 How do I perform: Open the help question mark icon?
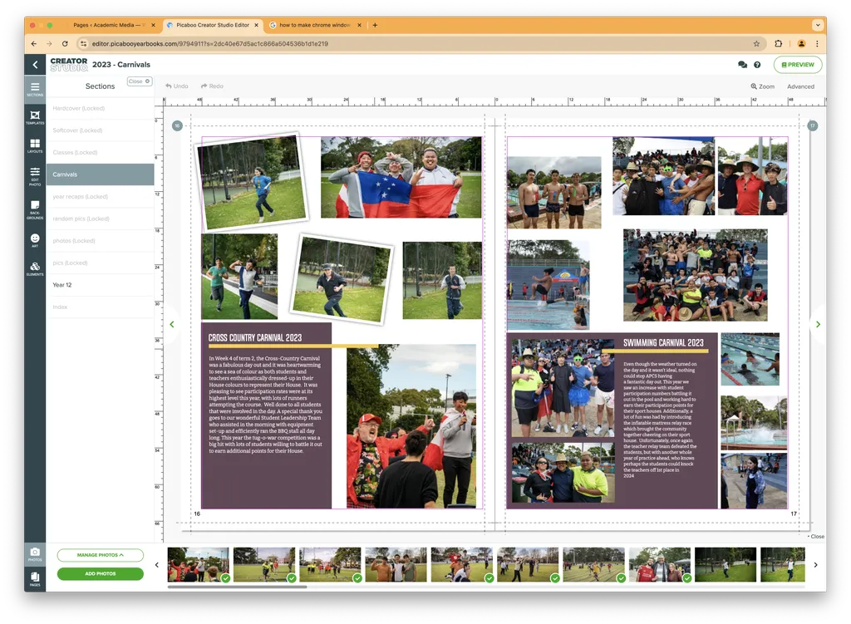click(x=757, y=65)
